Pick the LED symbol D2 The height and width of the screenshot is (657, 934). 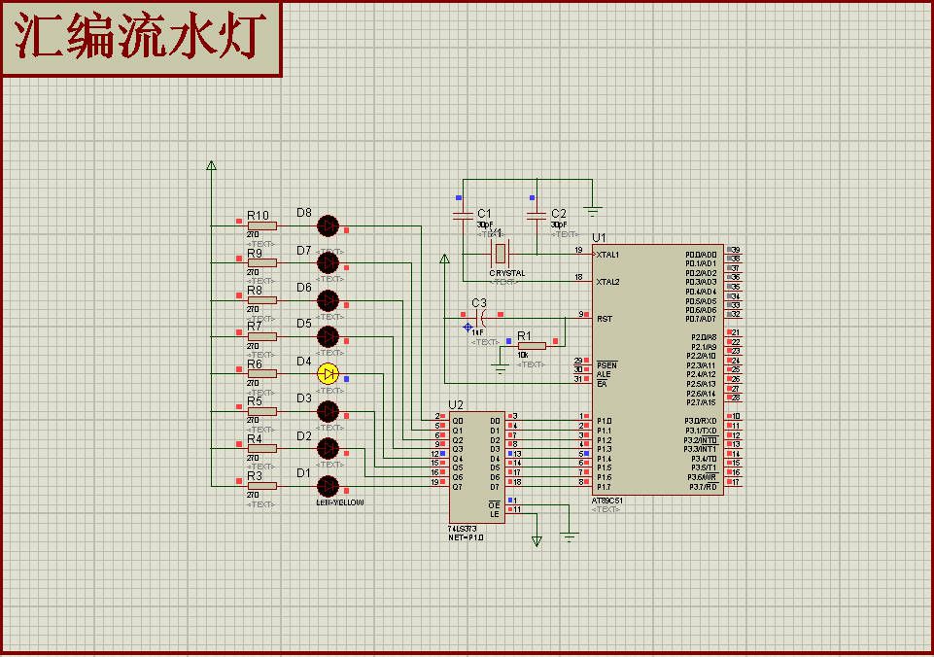pyautogui.click(x=328, y=448)
